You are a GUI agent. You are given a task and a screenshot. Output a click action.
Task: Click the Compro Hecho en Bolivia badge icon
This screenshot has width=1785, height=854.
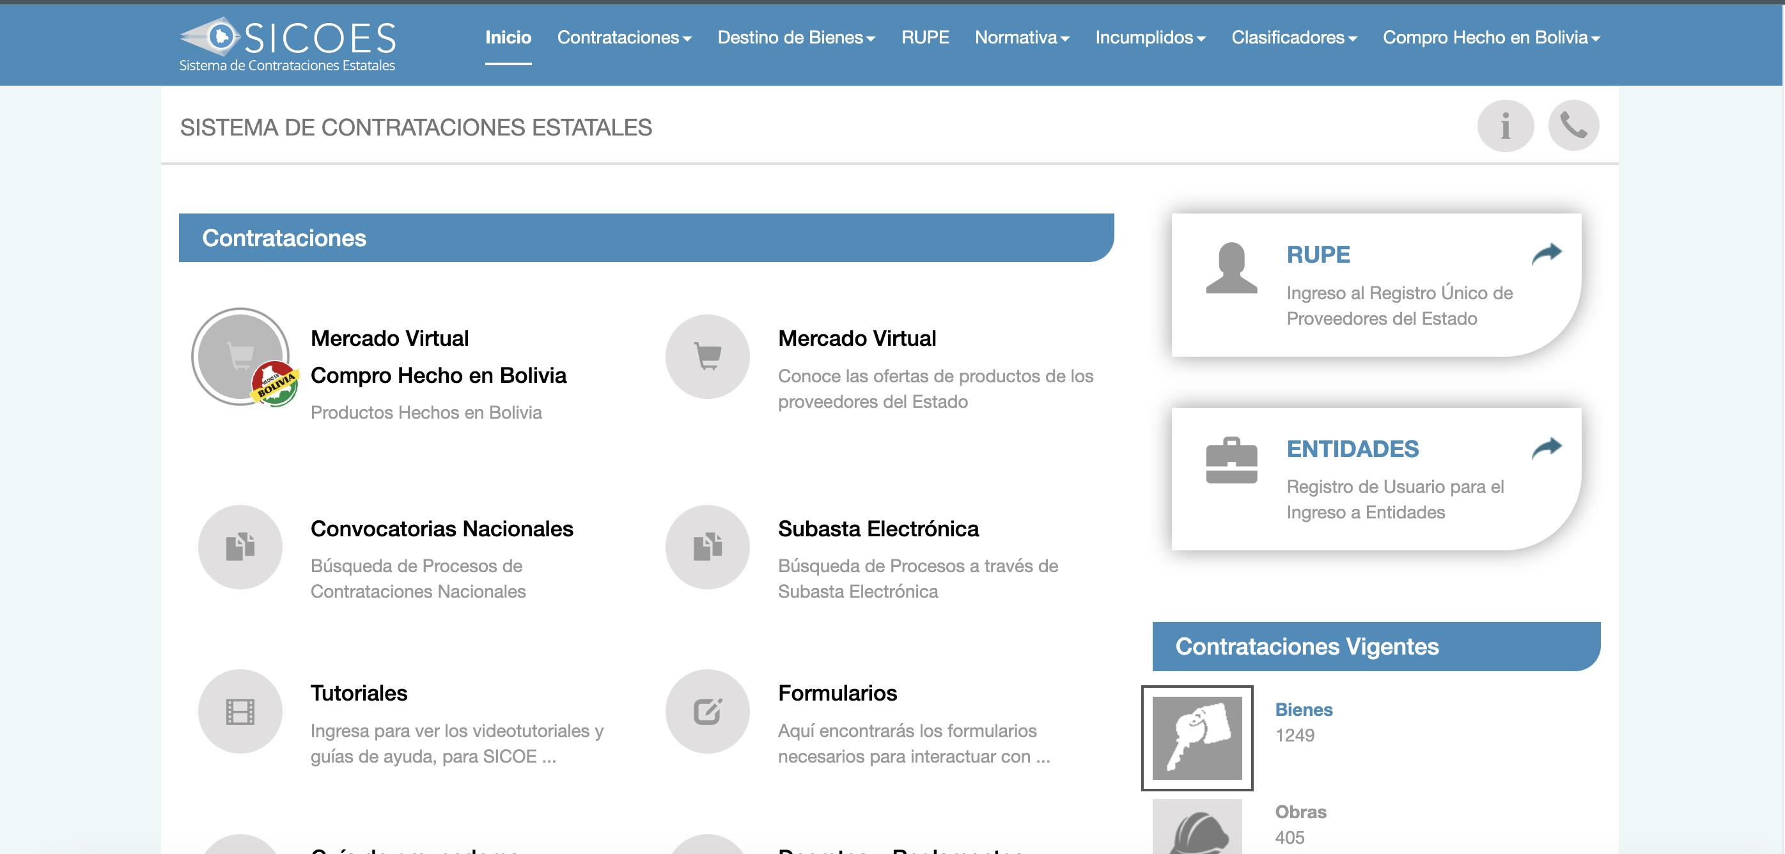coord(275,383)
